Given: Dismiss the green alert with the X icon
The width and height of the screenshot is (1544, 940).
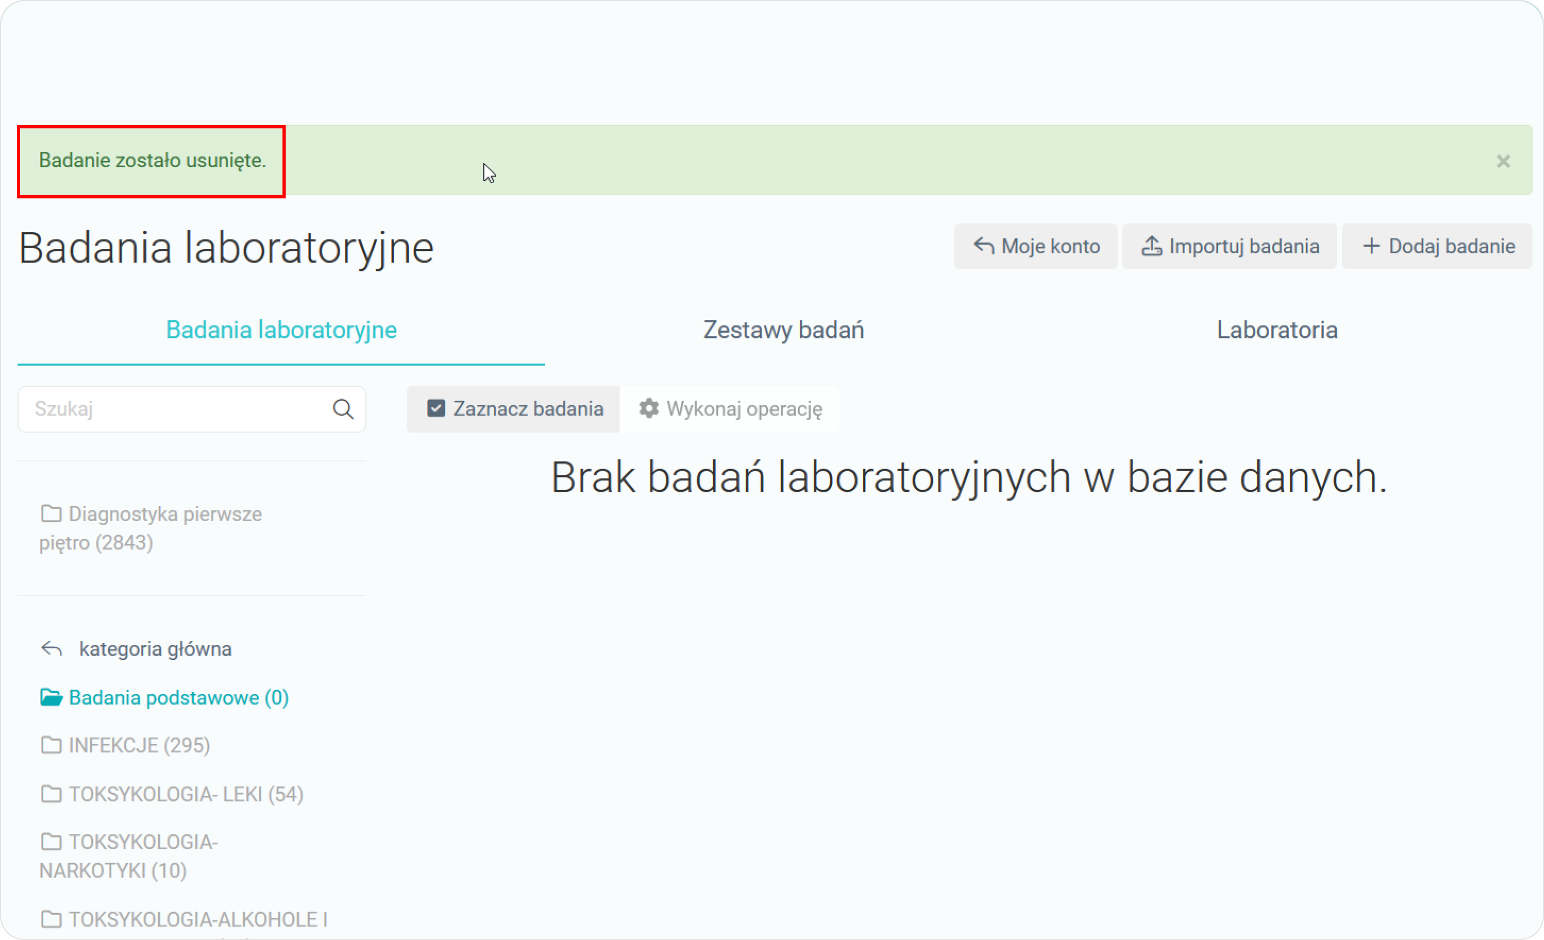Looking at the screenshot, I should (1503, 162).
